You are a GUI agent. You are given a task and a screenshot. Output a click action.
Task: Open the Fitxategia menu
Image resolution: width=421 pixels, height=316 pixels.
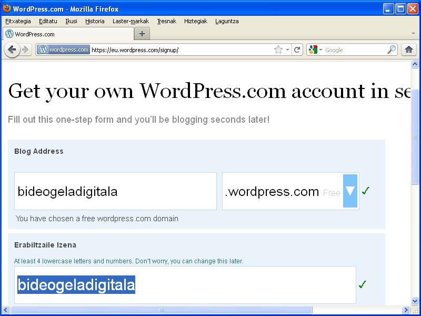point(18,21)
